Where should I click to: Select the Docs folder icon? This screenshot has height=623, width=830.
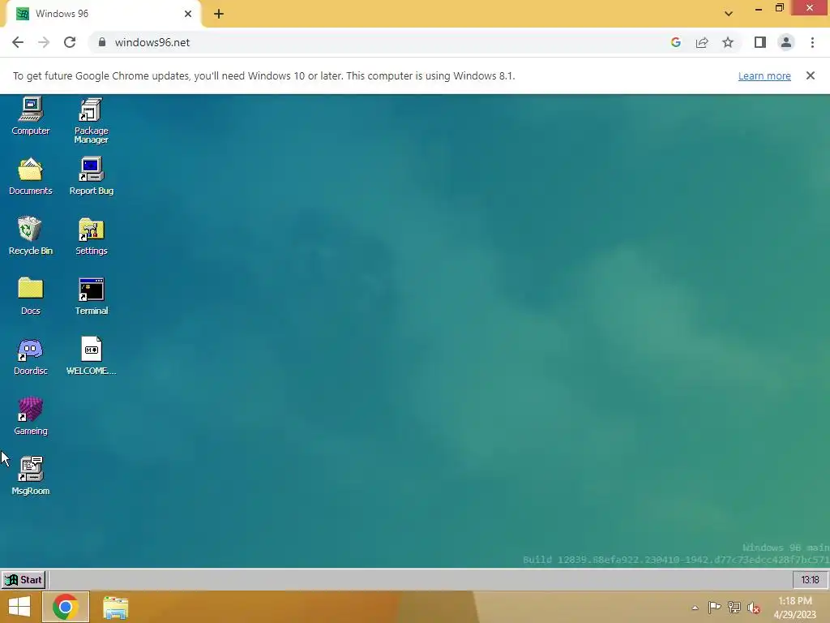[x=30, y=296]
